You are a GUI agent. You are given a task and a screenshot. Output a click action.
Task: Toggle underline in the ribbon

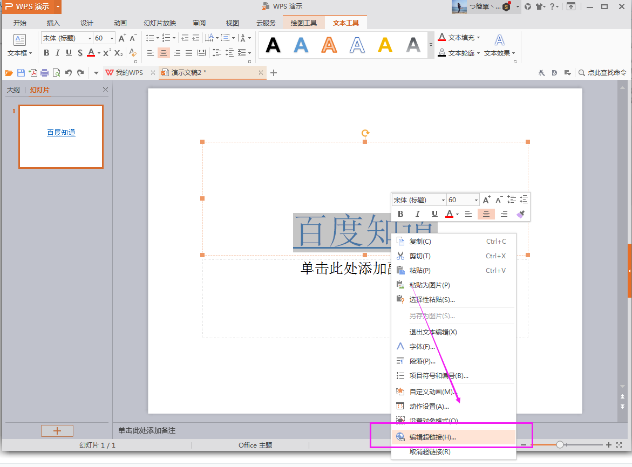(69, 53)
